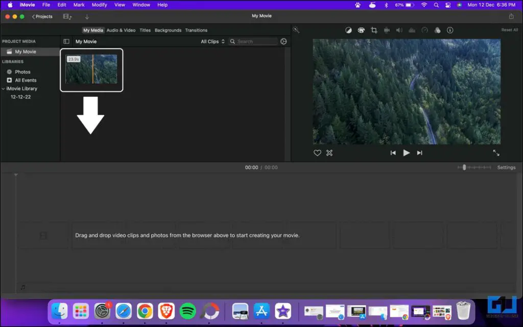Click the Reset All button
This screenshot has width=523, height=327.
509,30
